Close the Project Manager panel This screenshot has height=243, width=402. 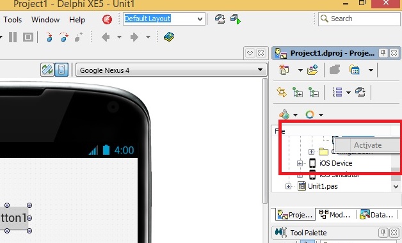pyautogui.click(x=394, y=53)
